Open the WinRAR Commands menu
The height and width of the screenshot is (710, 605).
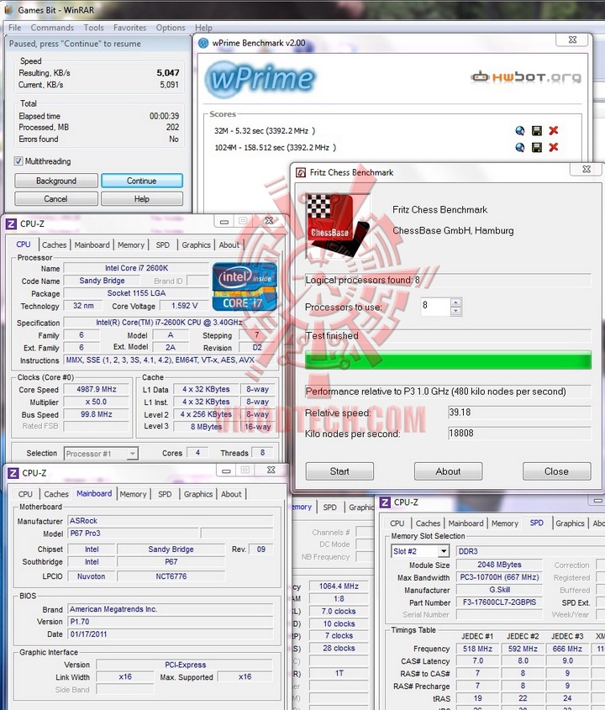(x=52, y=28)
